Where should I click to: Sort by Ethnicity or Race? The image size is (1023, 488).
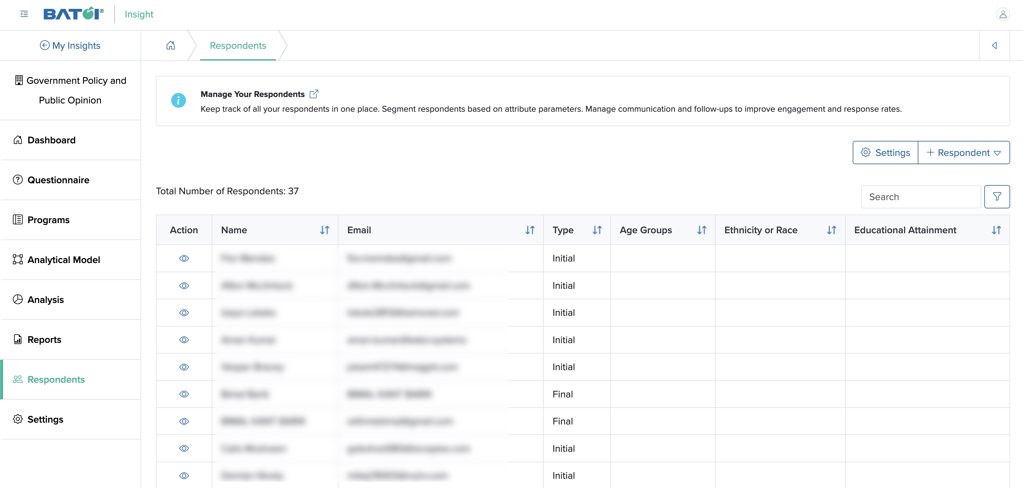point(832,230)
